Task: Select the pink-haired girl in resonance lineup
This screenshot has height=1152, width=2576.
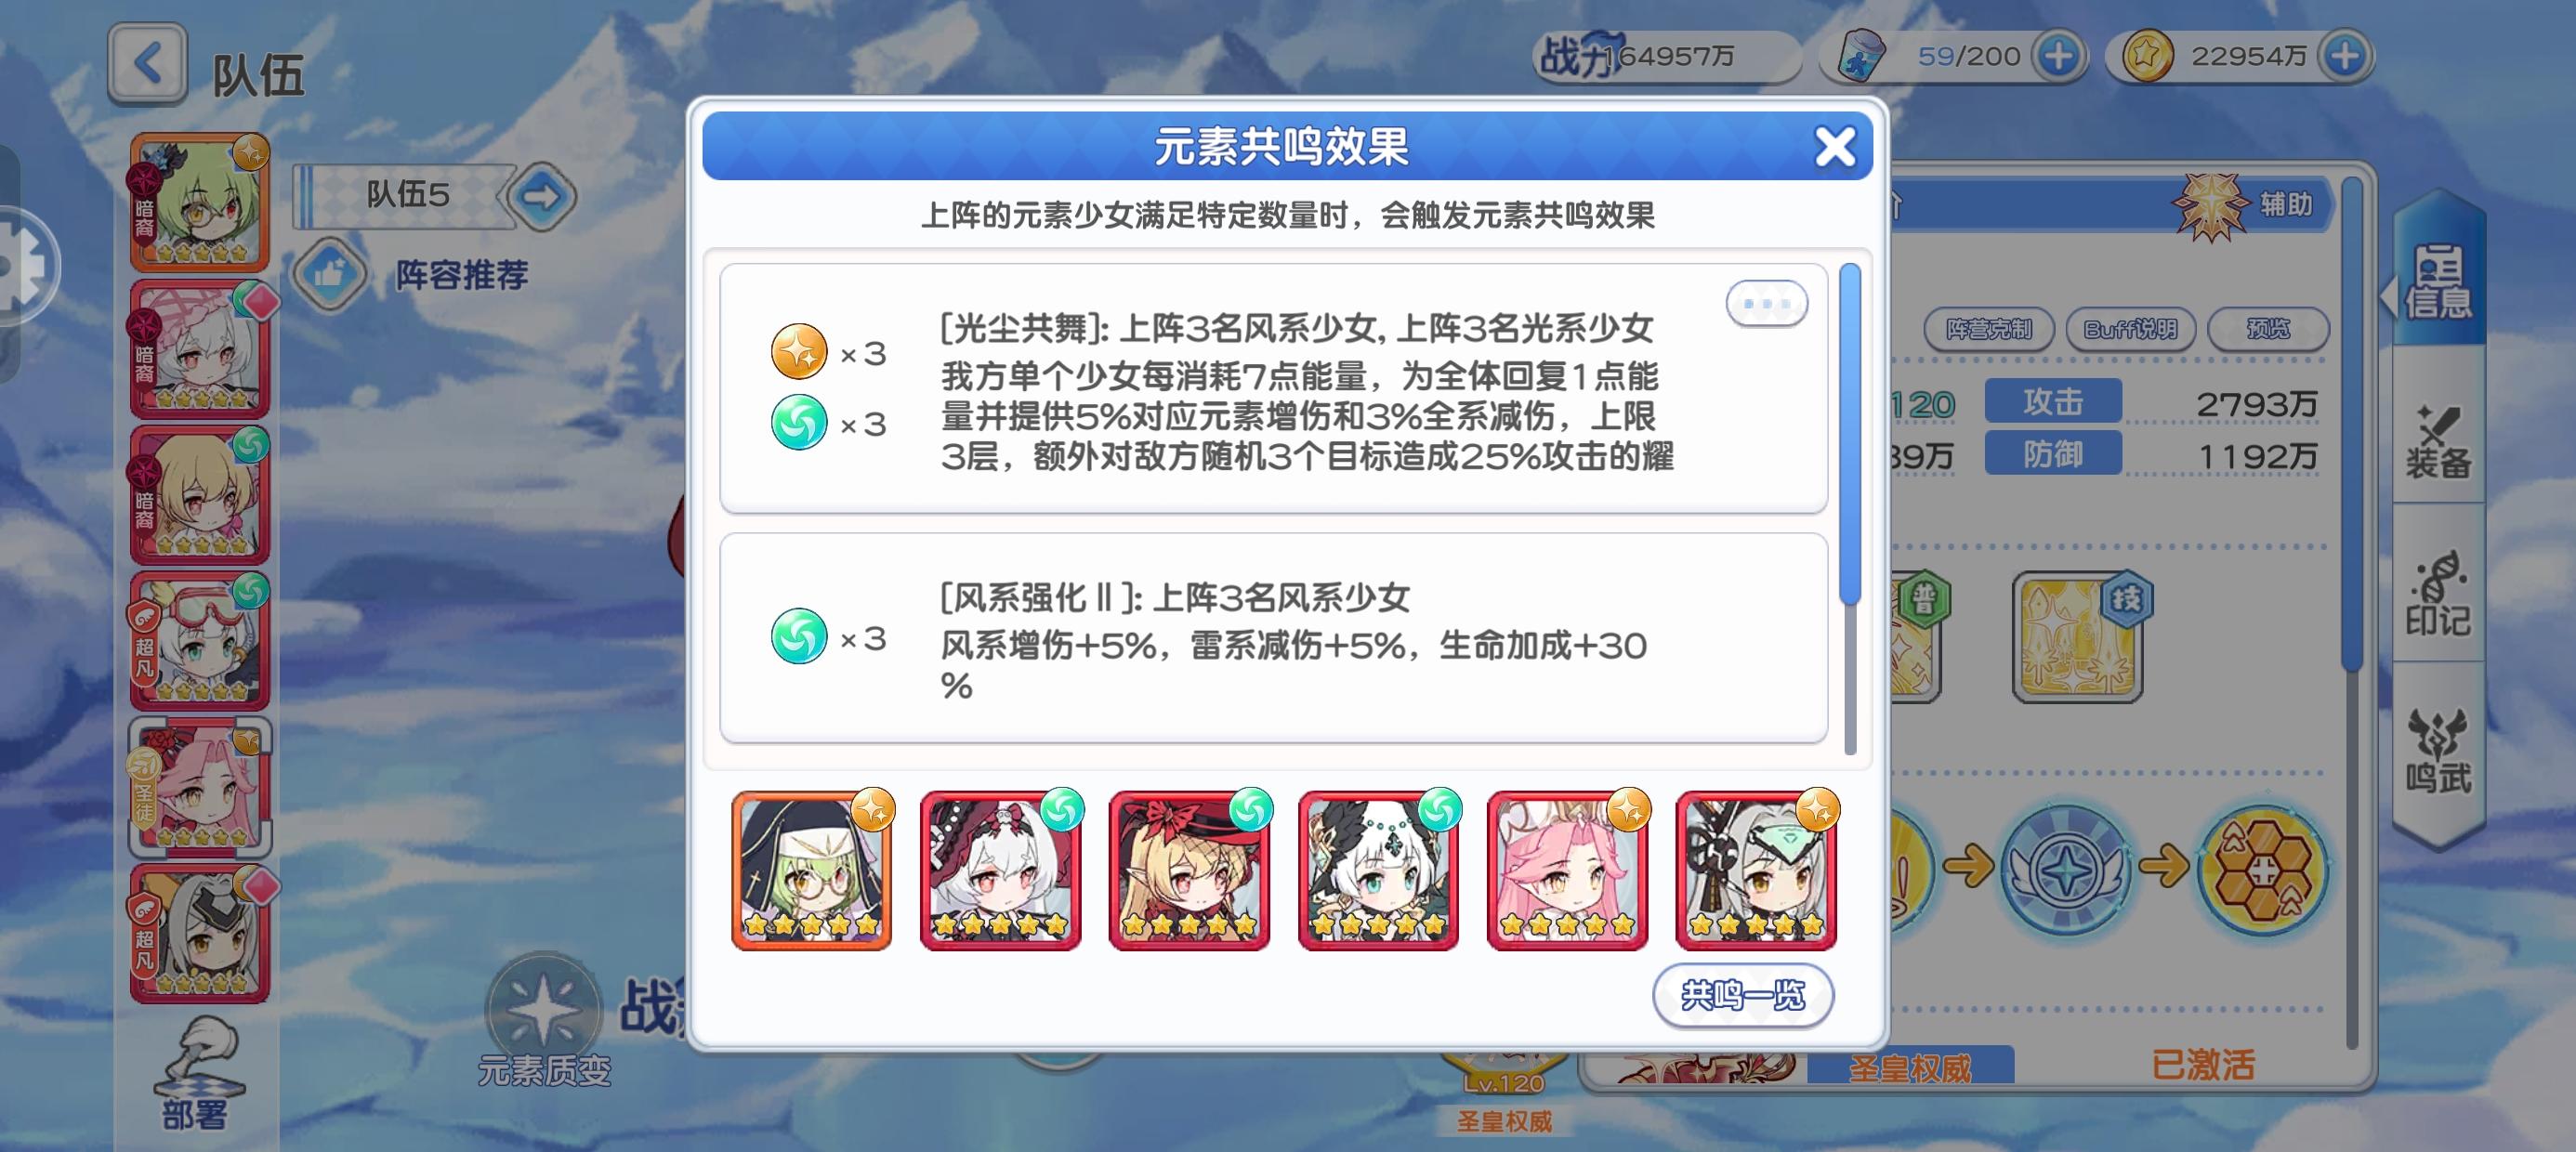Action: [1567, 870]
